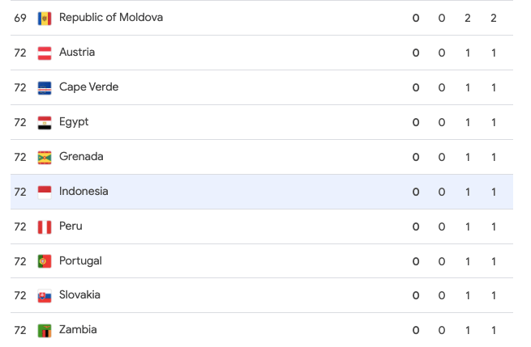
Task: Open the Peru country entry
Action: tap(71, 226)
